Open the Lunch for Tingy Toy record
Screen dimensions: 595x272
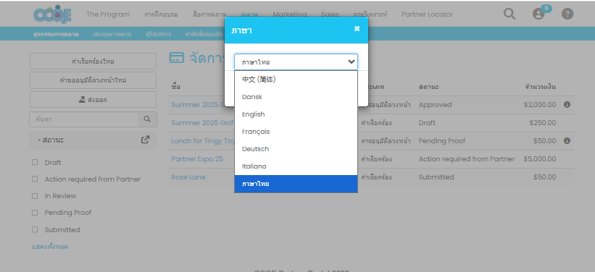[x=203, y=140]
